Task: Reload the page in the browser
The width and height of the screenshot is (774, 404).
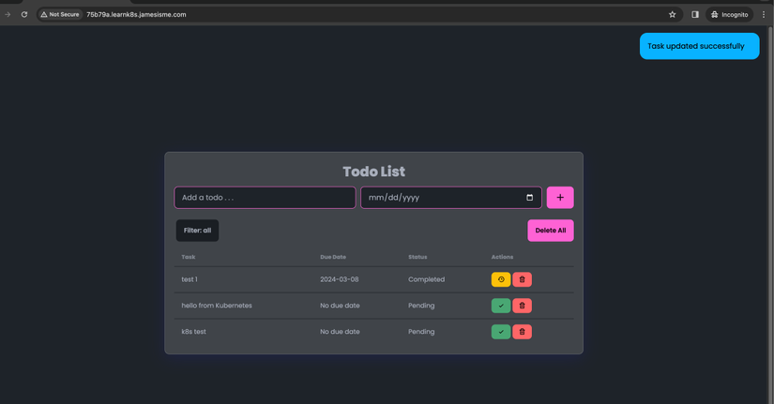Action: [x=24, y=15]
